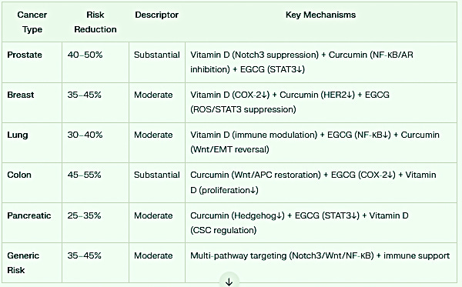The image size is (462, 287).
Task: Click Substantial descriptor in Prostate row
Action: [x=157, y=55]
